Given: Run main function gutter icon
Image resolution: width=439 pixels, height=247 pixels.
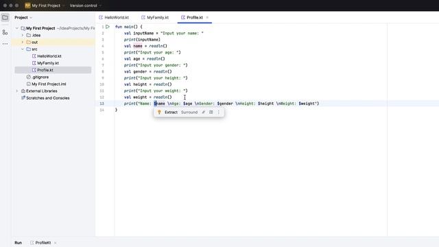Looking at the screenshot, I should tap(108, 27).
